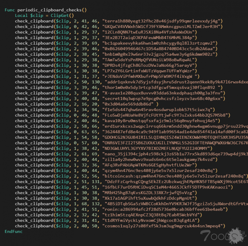This screenshot has width=248, height=246.
Task: Click the EndFunc keyword
Action: 14,231
